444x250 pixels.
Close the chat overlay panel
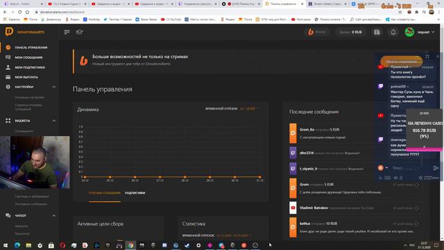pyautogui.click(x=438, y=56)
